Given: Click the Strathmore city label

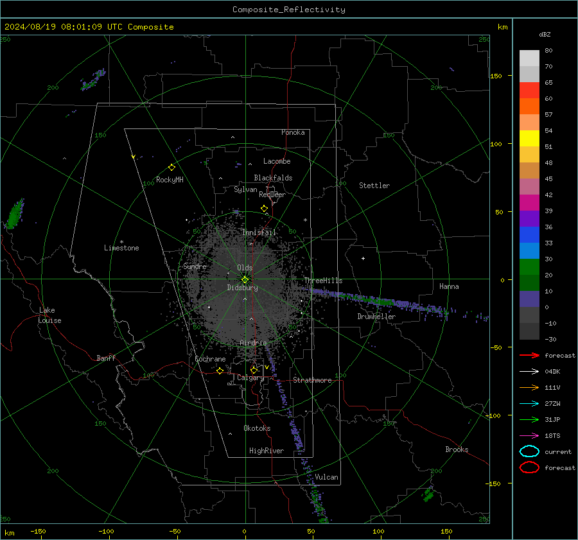Looking at the screenshot, I should (312, 380).
